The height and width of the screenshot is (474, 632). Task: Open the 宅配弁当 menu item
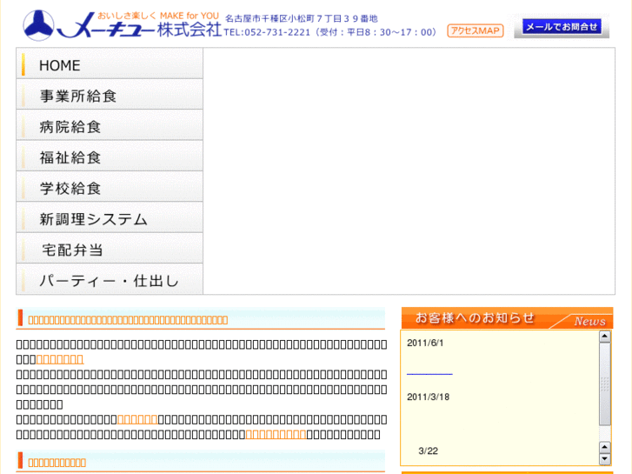point(110,249)
